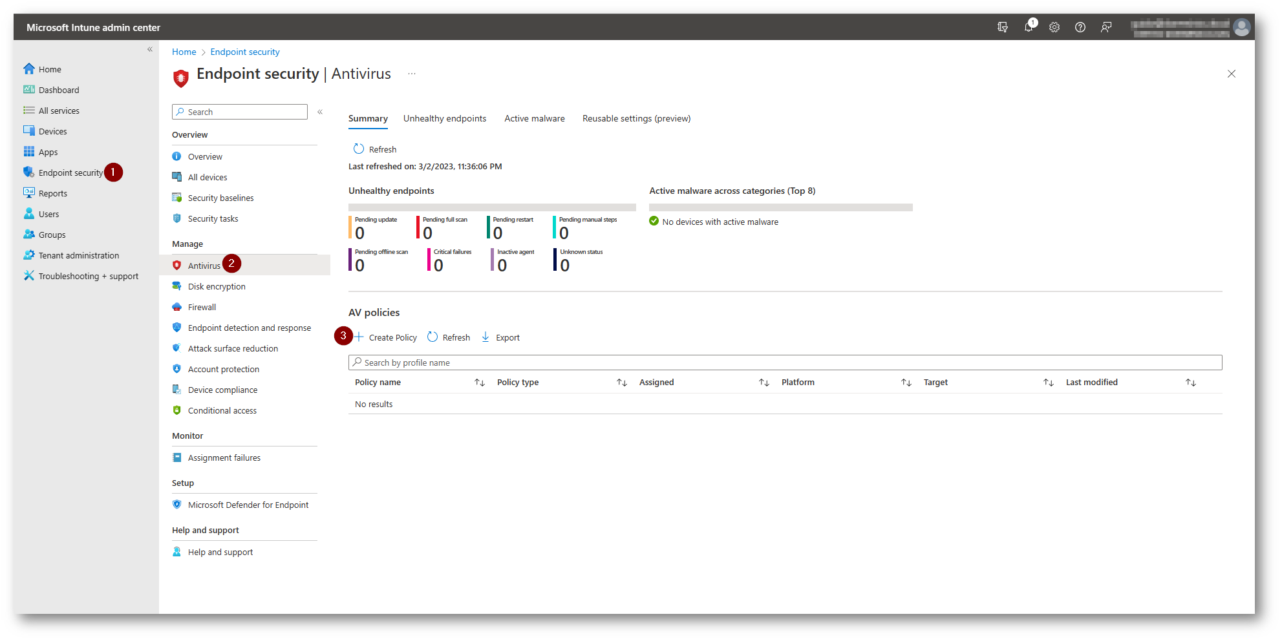The image size is (1282, 641).
Task: Click the Pending restart count tile
Action: 511,228
